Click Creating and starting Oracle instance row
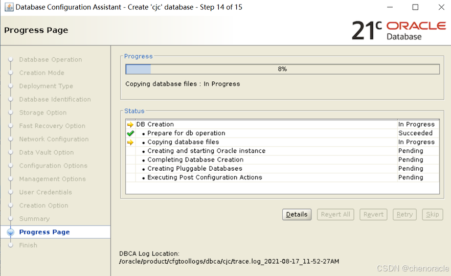The image size is (451, 276). (x=282, y=151)
